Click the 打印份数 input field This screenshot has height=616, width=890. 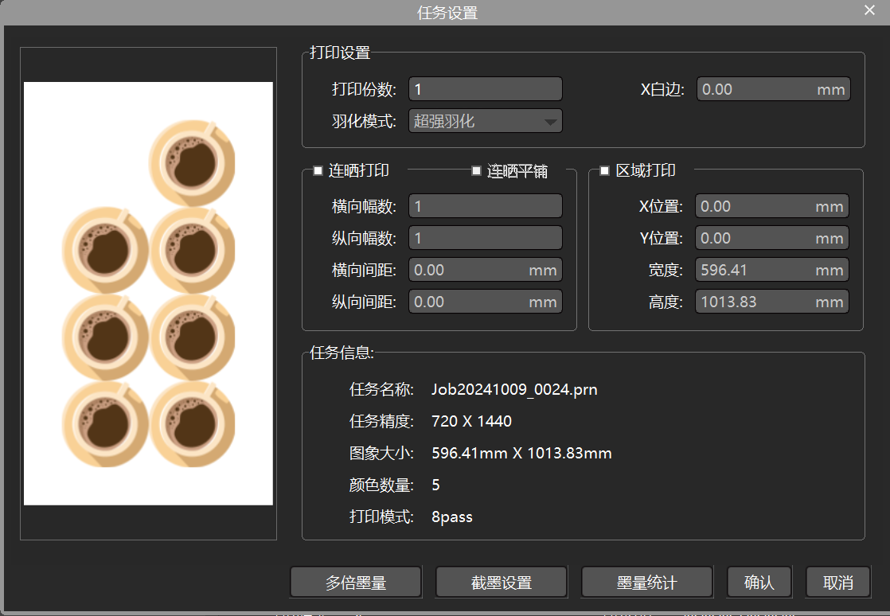(x=486, y=89)
